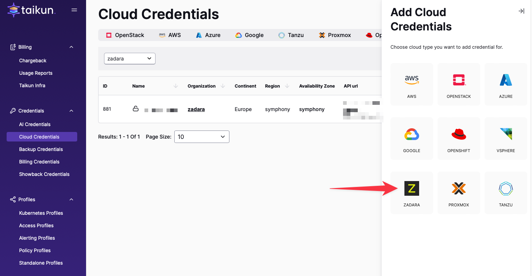This screenshot has width=532, height=276.
Task: Open the zadara organization link in table
Action: coord(196,109)
